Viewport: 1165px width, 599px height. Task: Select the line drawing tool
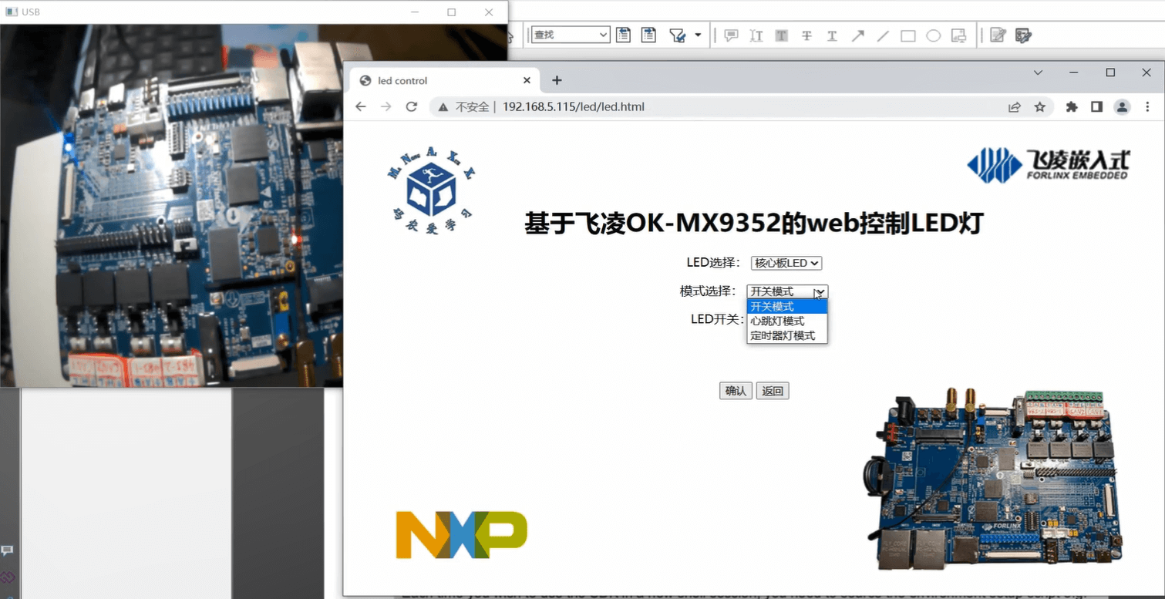[883, 35]
